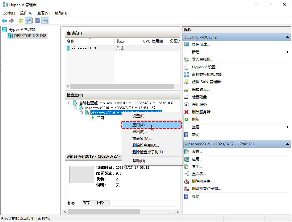Click the back navigation arrow in the toolbar
This screenshot has width=292, height=222.
click(x=4, y=21)
